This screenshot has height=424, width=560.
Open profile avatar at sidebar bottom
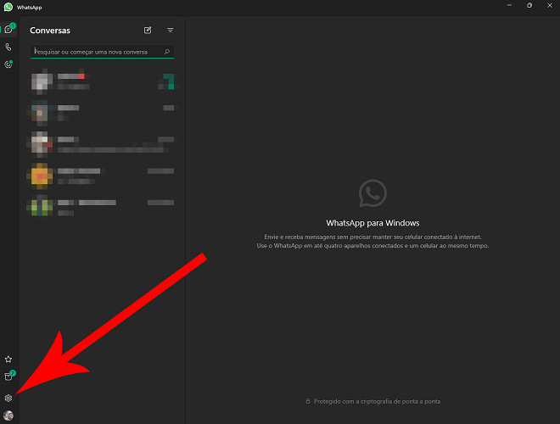[x=8, y=415]
